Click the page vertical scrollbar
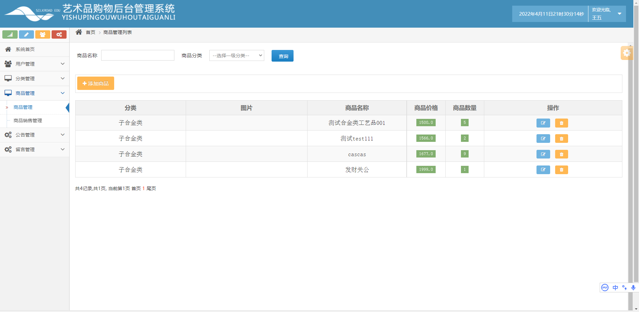The height and width of the screenshot is (312, 639). tap(636, 143)
